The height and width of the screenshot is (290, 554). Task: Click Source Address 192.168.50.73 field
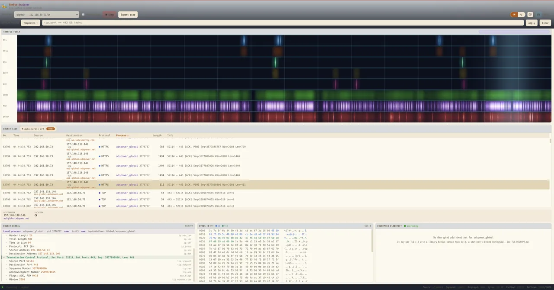[x=29, y=250]
